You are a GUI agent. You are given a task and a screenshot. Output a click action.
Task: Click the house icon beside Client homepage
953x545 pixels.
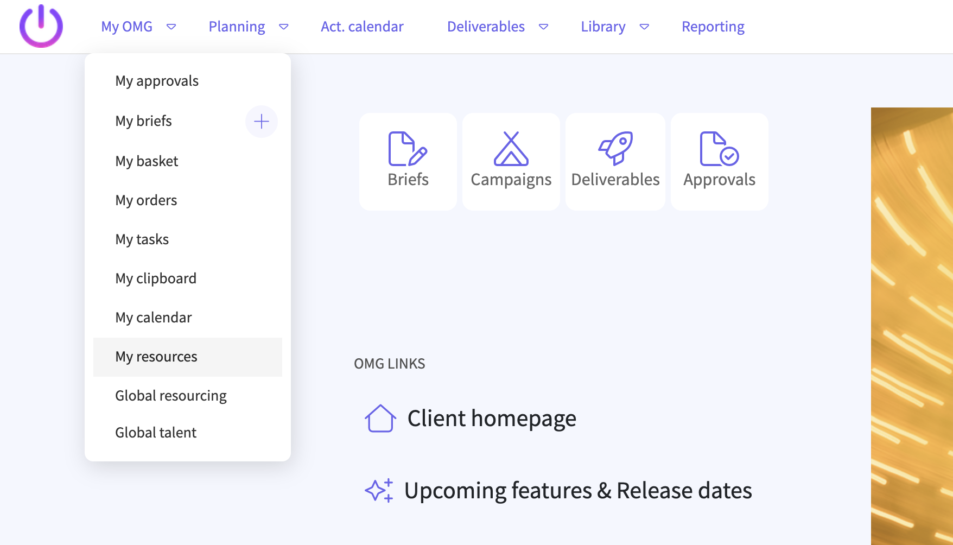pos(380,419)
